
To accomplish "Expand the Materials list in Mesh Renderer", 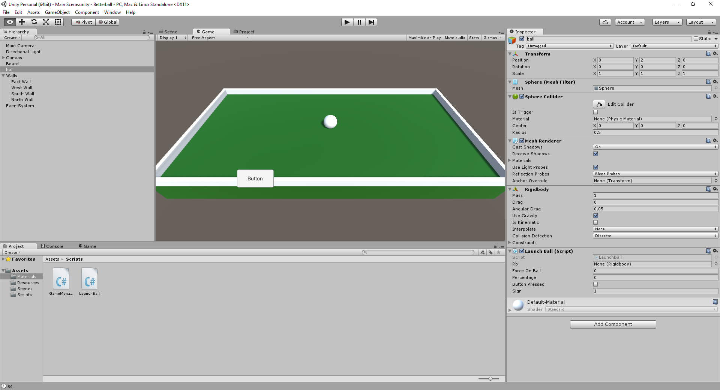I will [510, 160].
